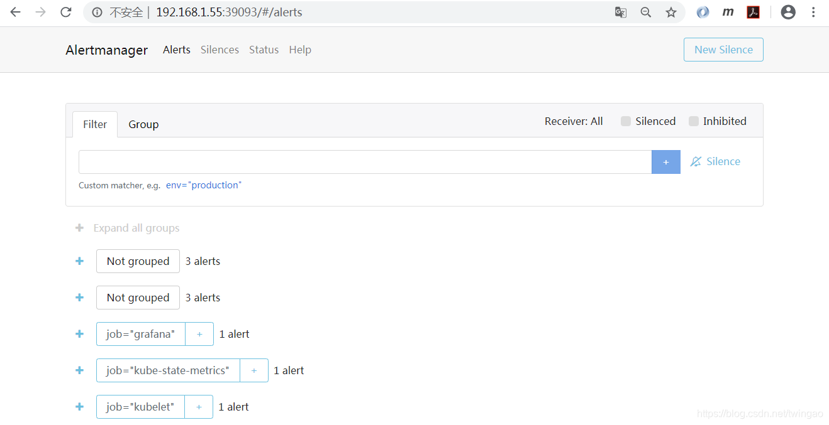Click the second Not grouped label button
Screen dimensions: 829x425
138,298
